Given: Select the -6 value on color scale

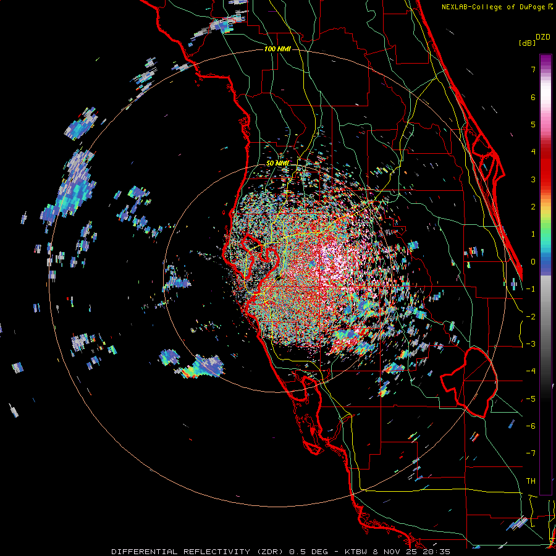Looking at the screenshot, I should 531,426.
